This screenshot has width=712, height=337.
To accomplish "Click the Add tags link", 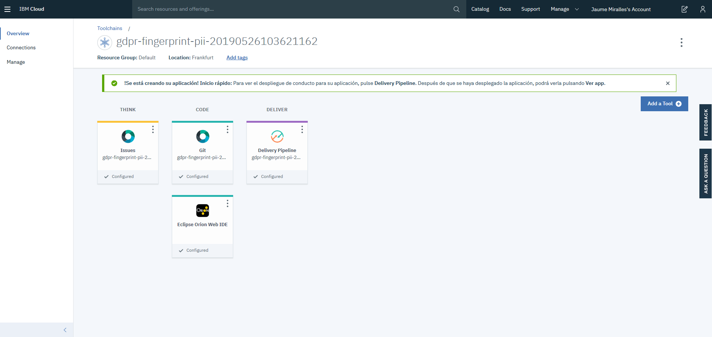I will (237, 57).
